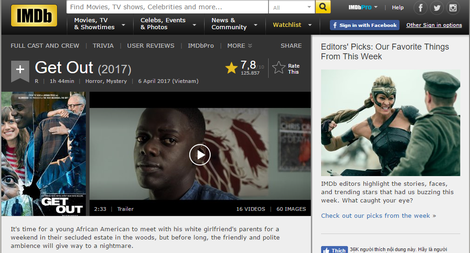Viewport: 470px width, 253px height.
Task: Open the IMDbPro header dropdown
Action: tap(363, 7)
